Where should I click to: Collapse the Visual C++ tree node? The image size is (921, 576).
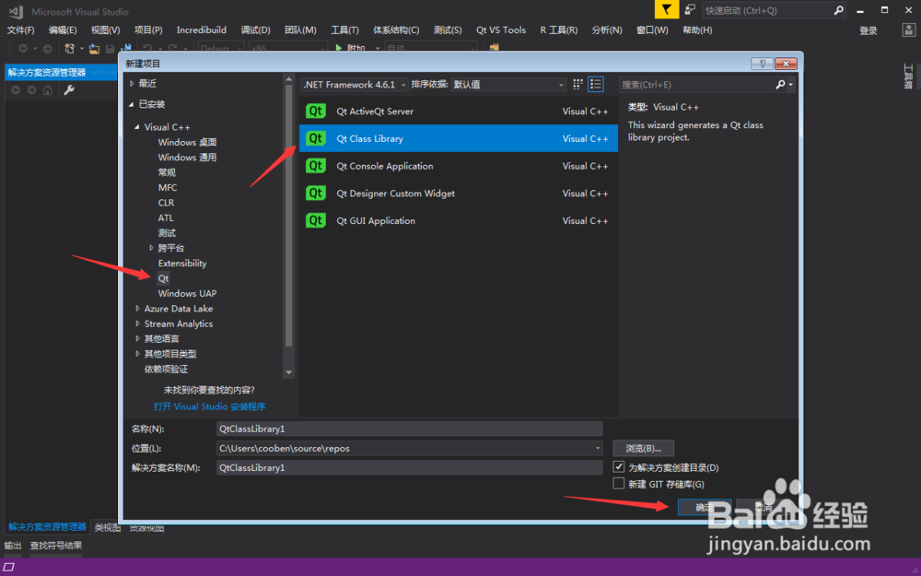pyautogui.click(x=137, y=127)
